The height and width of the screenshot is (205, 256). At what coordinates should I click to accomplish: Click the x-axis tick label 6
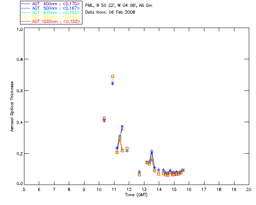point(39,189)
